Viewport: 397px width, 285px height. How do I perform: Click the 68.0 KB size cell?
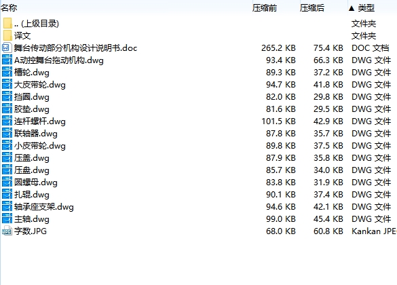coord(281,231)
